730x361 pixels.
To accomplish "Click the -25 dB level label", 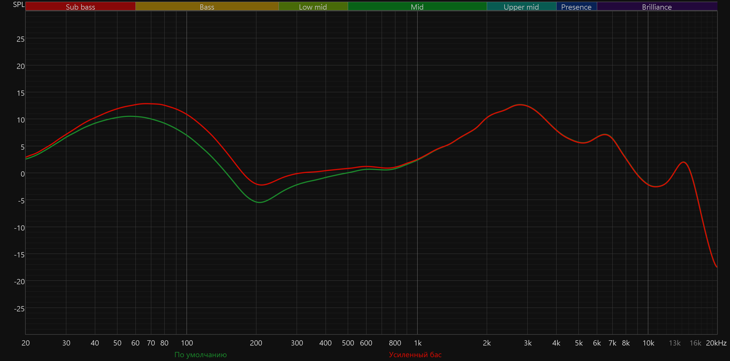I will [x=19, y=309].
